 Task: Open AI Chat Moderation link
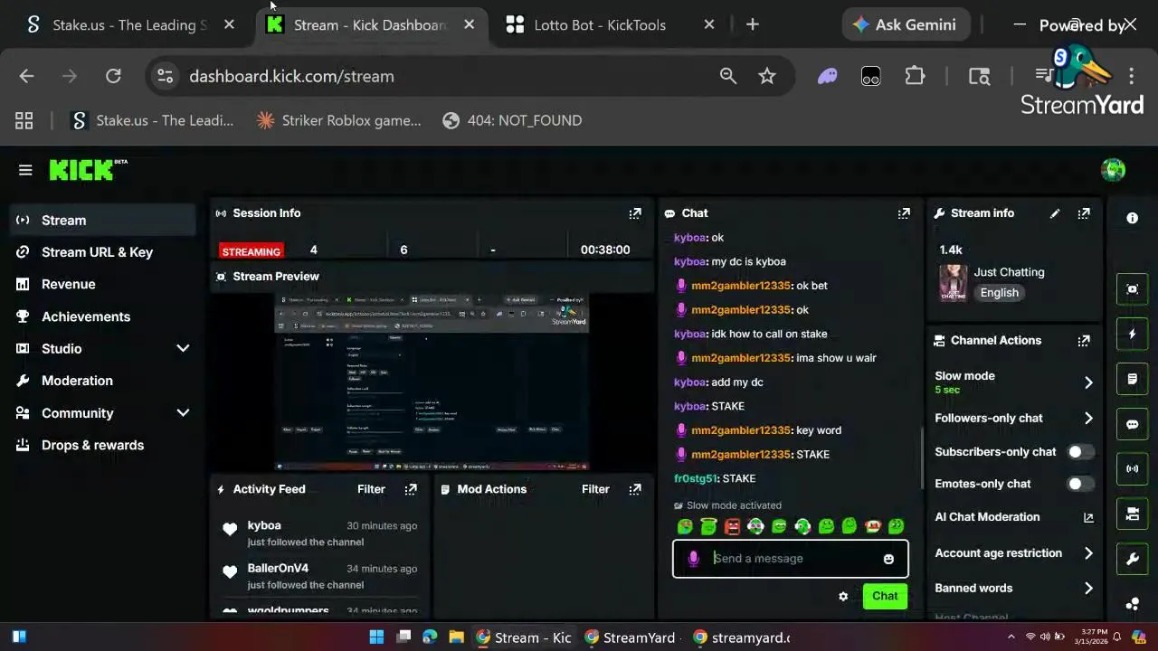[x=1014, y=517]
